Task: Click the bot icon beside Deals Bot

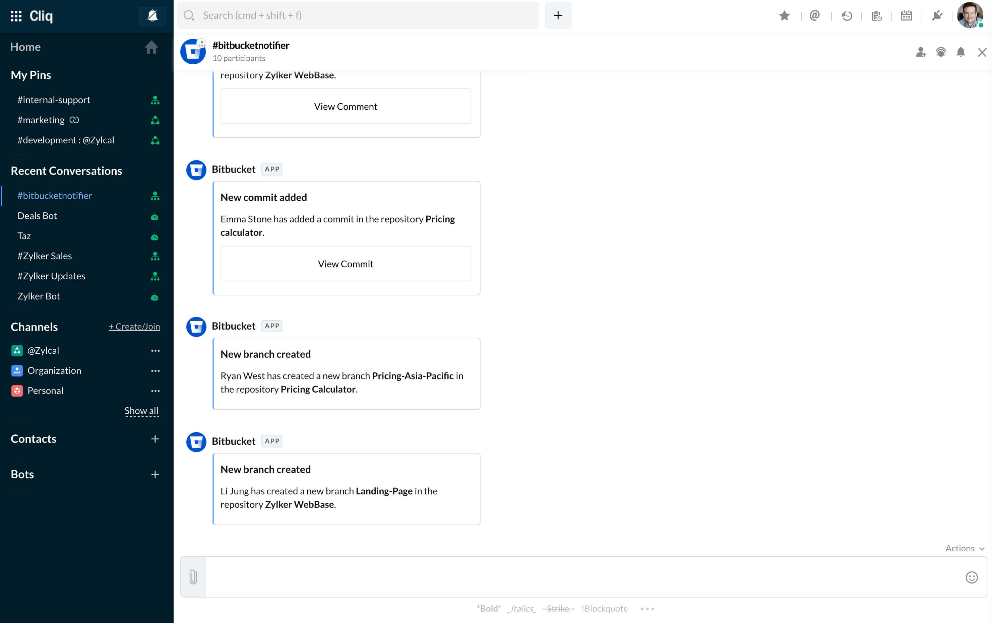Action: pyautogui.click(x=154, y=217)
